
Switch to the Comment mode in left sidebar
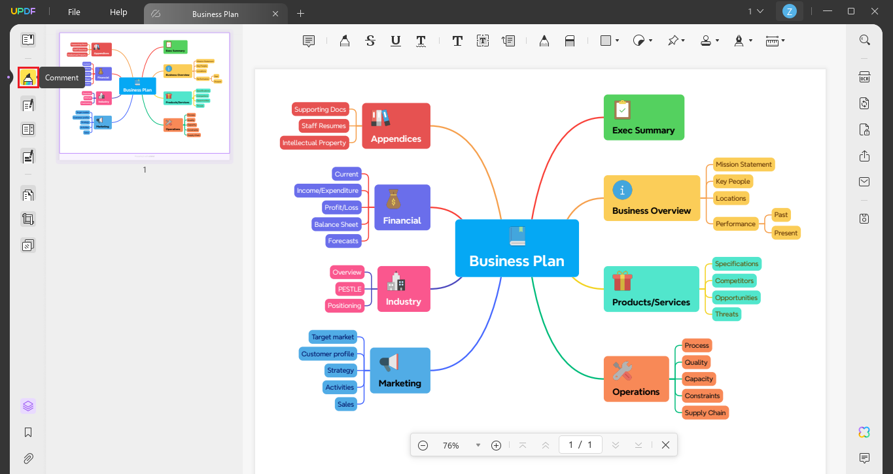tap(27, 77)
